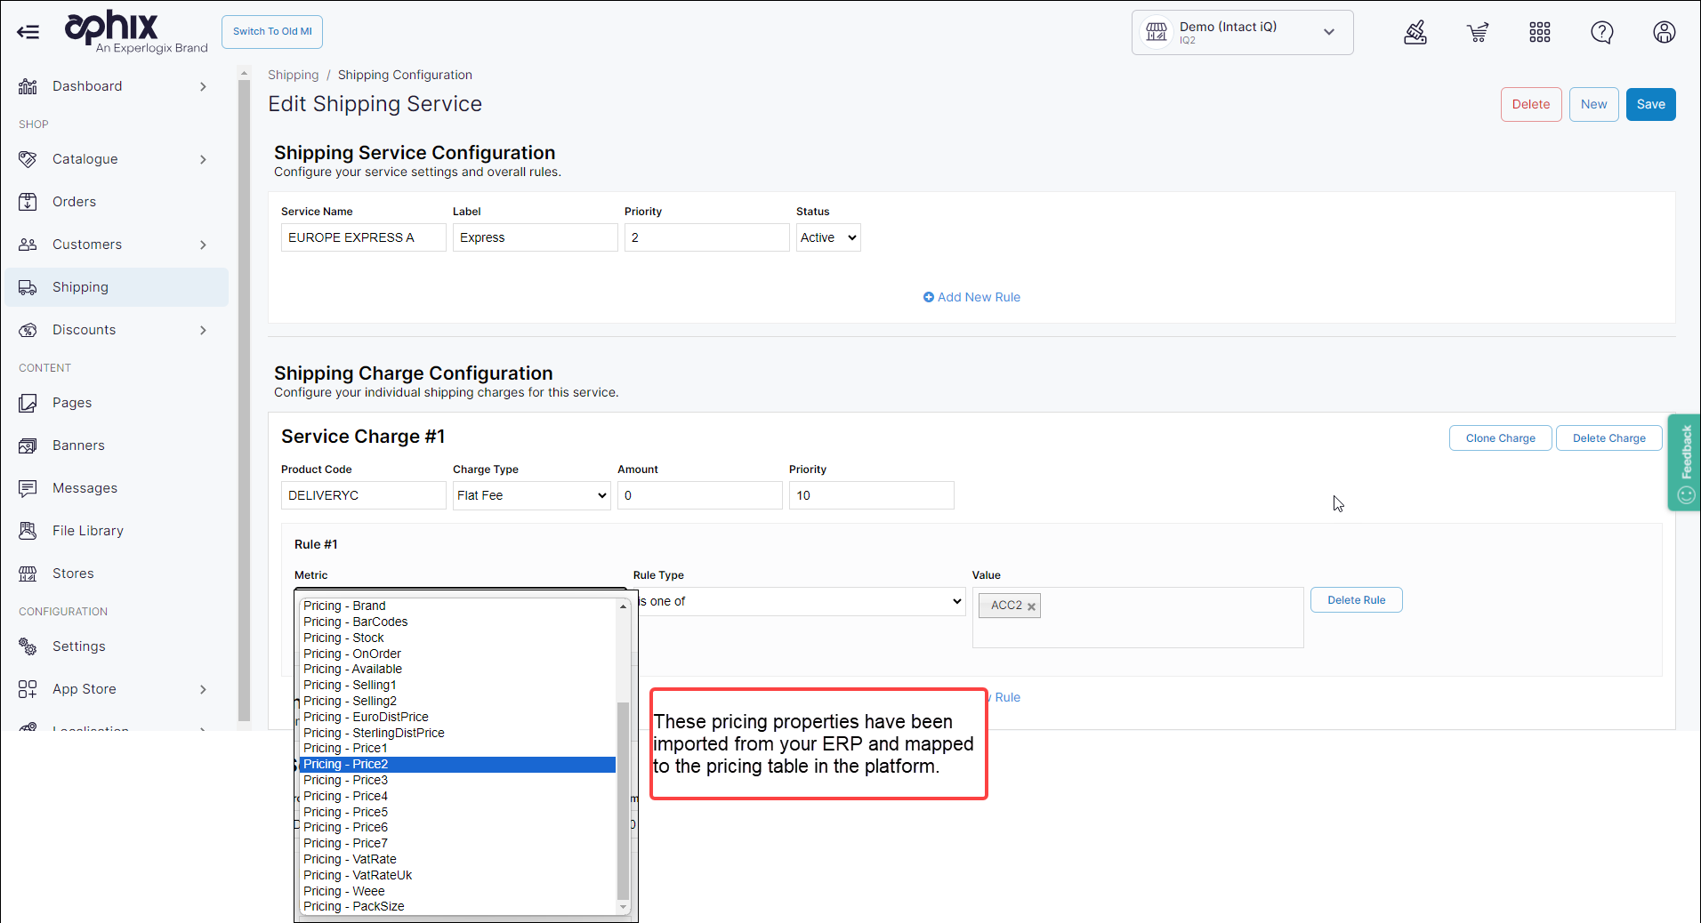Click the Service Name input field
Image resolution: width=1701 pixels, height=923 pixels.
coord(363,237)
